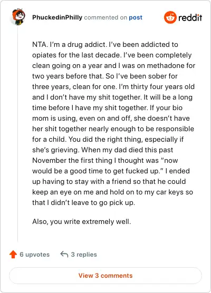The height and width of the screenshot is (293, 211).
Task: Open the PhuckedinPhilly username profile
Action: coord(57,17)
